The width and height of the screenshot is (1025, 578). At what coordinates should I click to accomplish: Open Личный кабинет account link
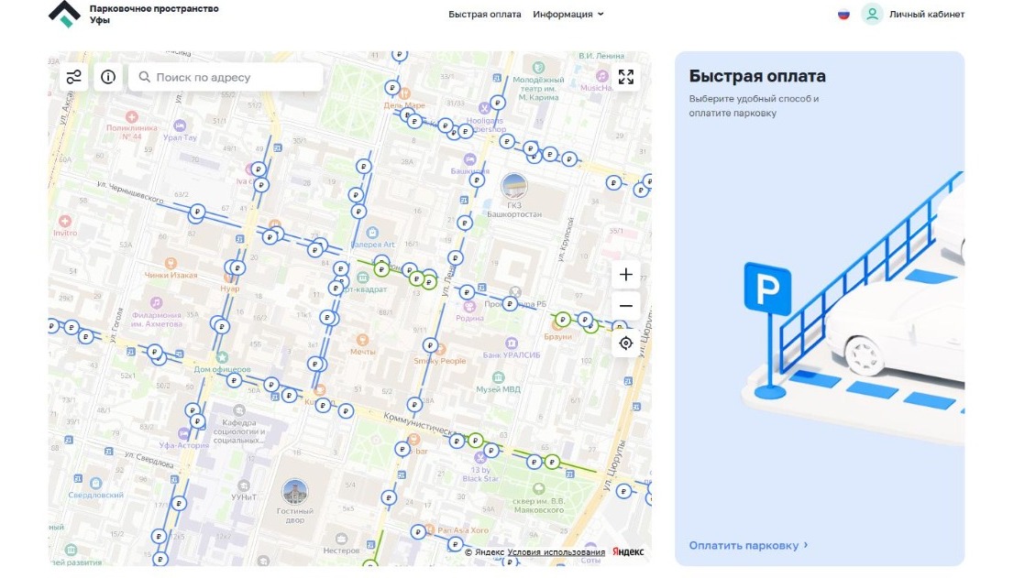click(x=926, y=15)
